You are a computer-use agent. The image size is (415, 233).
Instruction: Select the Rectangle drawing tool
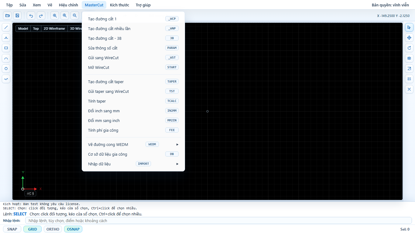pyautogui.click(x=6, y=48)
